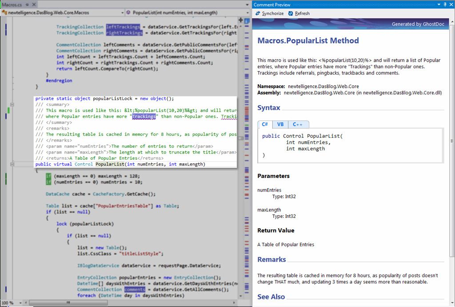
Task: Toggle auto-hide pin on the Comment Preview panel
Action: (x=444, y=4)
